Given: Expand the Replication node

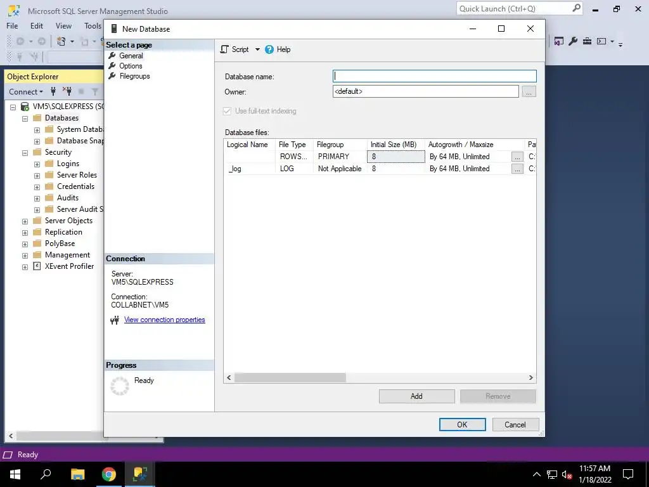Looking at the screenshot, I should [x=25, y=233].
